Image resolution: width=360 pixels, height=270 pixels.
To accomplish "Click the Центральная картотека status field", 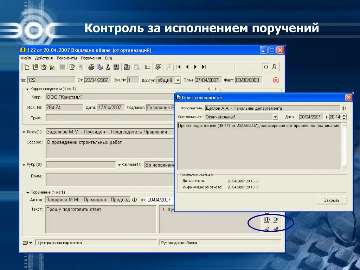I will tap(96, 243).
